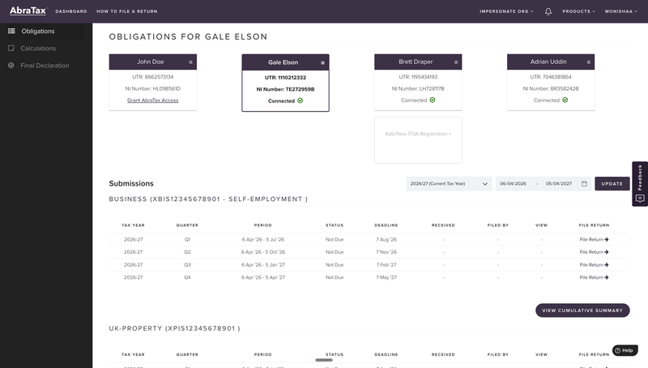Open the date range calendar icon
This screenshot has height=368, width=648.
tap(584, 183)
